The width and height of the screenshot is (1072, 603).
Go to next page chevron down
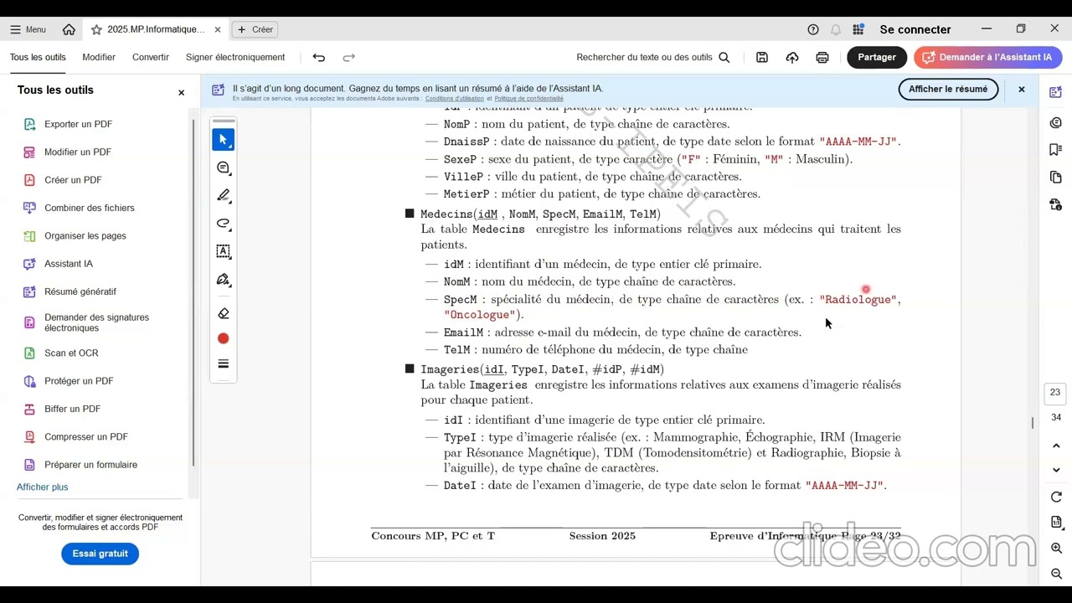tap(1056, 470)
